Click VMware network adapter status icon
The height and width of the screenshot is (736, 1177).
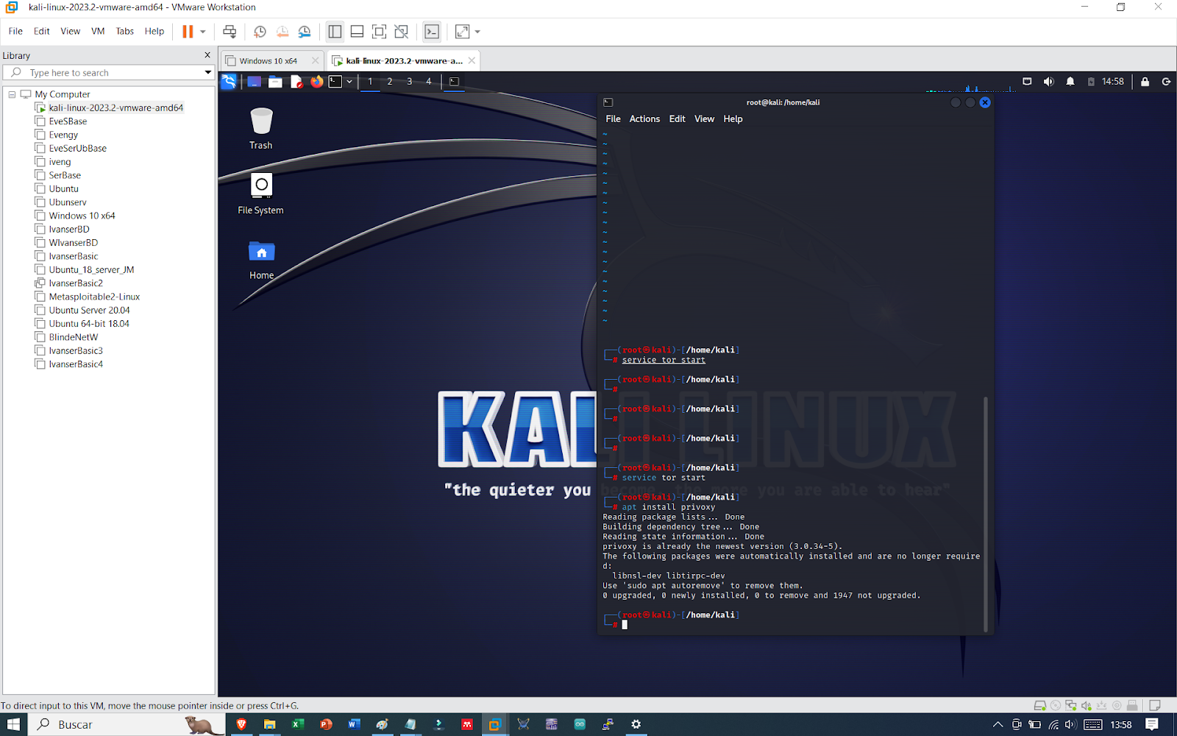1070,705
